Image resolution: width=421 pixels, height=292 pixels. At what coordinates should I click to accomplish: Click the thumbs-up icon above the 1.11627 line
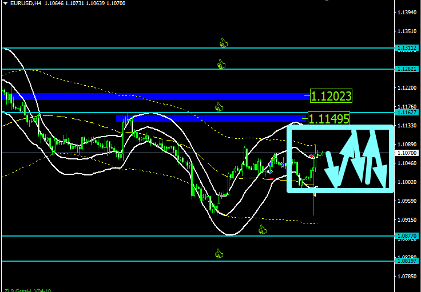pos(219,107)
